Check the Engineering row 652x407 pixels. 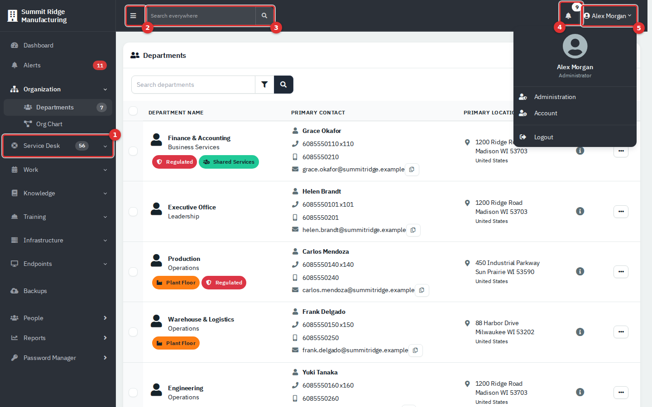point(133,393)
